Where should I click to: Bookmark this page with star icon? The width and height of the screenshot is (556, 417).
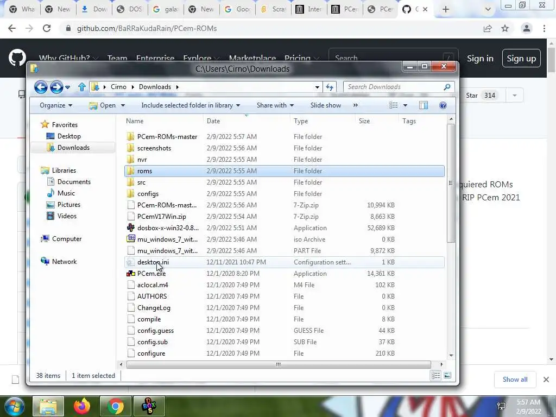[505, 28]
